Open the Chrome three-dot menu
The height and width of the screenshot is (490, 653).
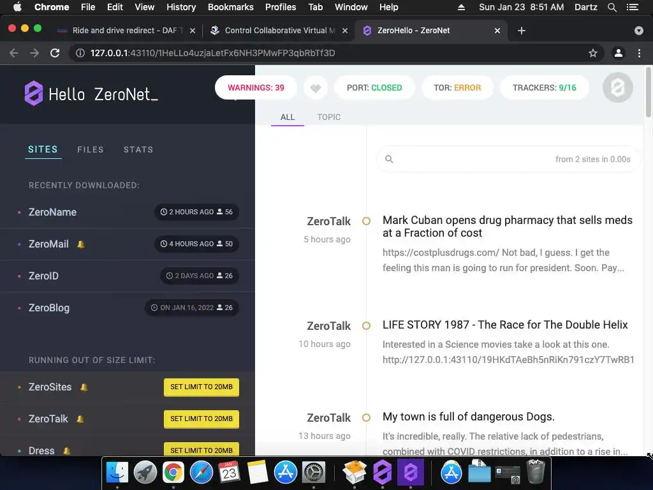pos(639,53)
